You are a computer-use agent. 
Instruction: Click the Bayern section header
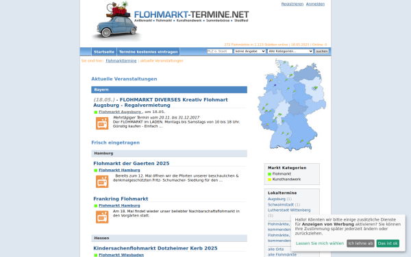coord(169,90)
